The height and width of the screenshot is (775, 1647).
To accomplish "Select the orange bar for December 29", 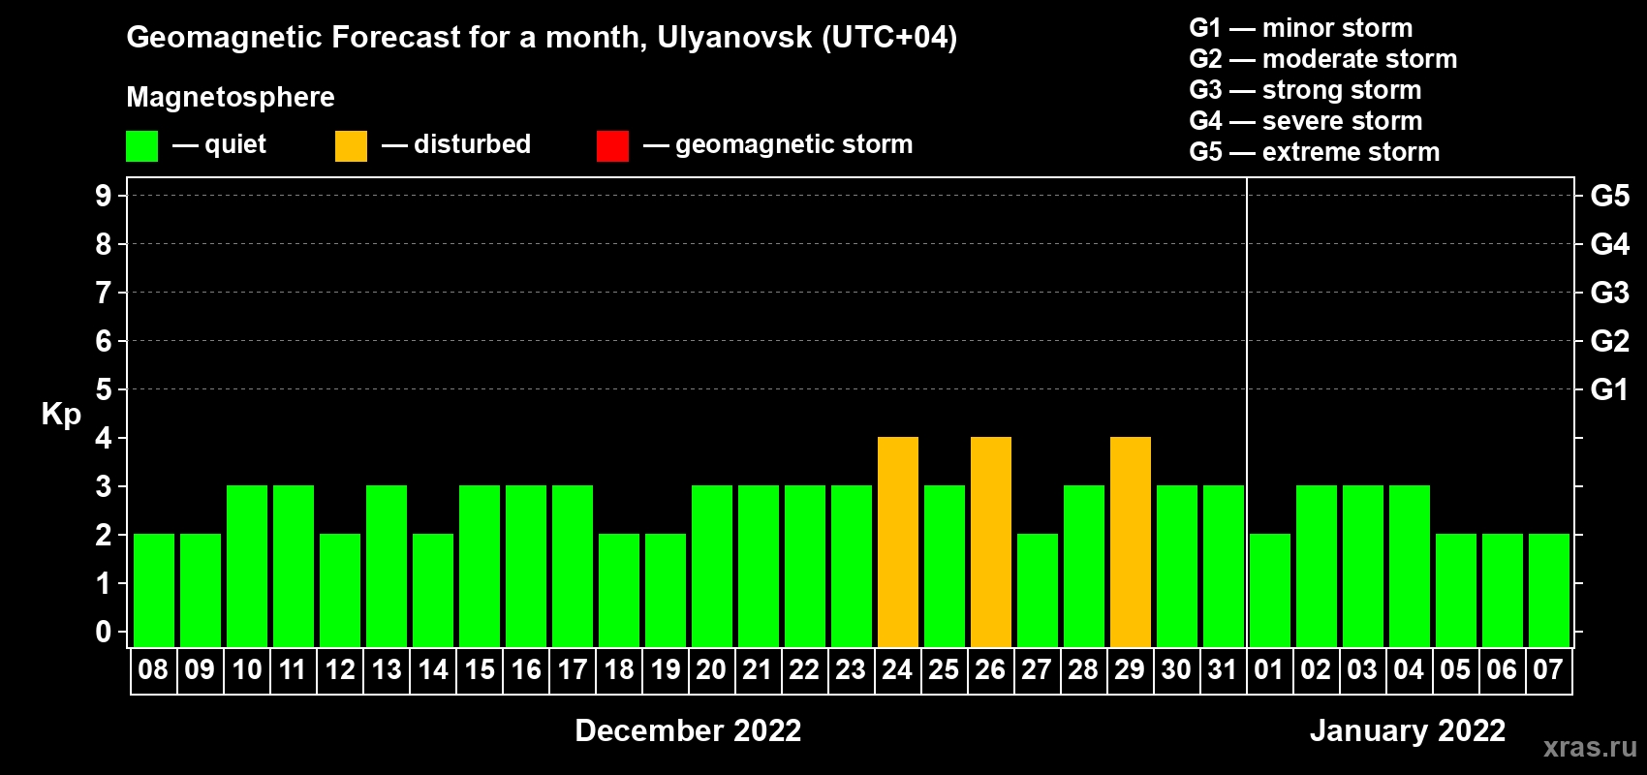I will click(1131, 542).
